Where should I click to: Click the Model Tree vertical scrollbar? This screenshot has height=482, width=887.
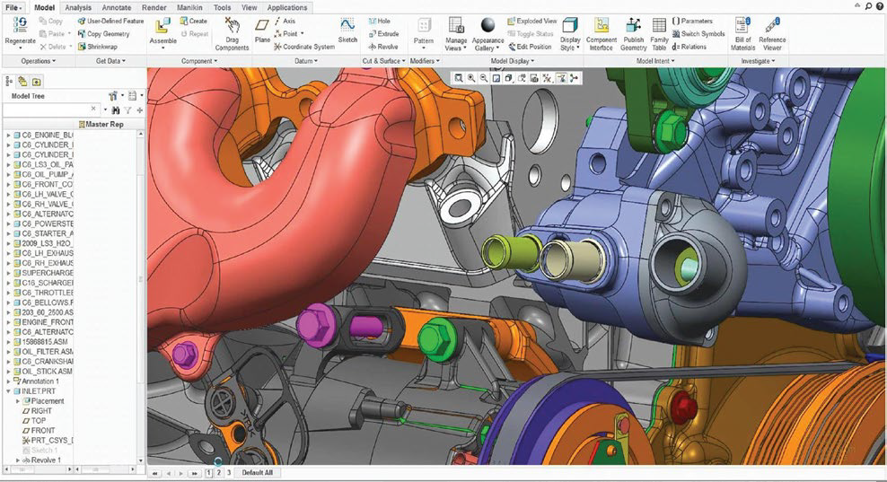(x=140, y=297)
